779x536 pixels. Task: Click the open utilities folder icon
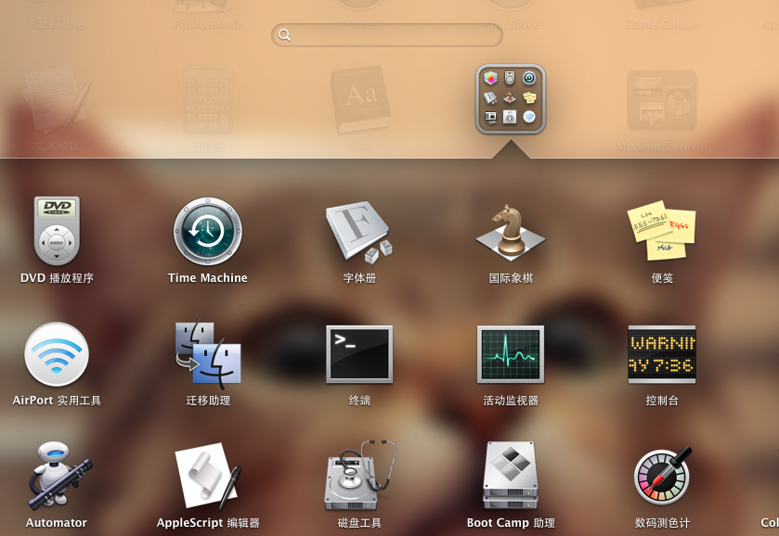511,99
